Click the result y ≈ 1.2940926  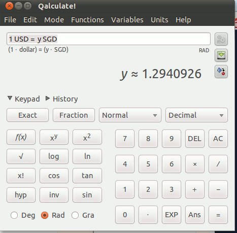161,74
